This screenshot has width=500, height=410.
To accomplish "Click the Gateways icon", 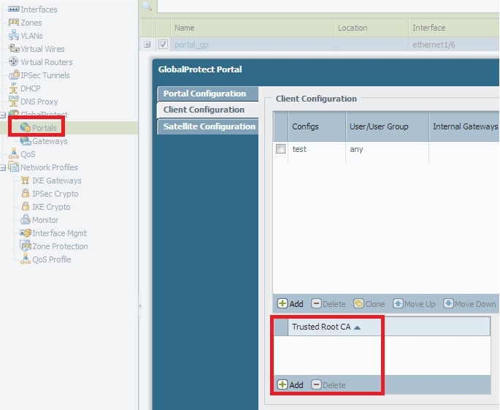I will 26,141.
